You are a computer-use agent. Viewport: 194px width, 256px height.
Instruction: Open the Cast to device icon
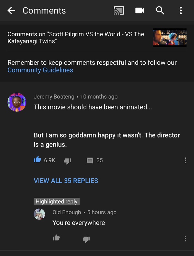119,11
